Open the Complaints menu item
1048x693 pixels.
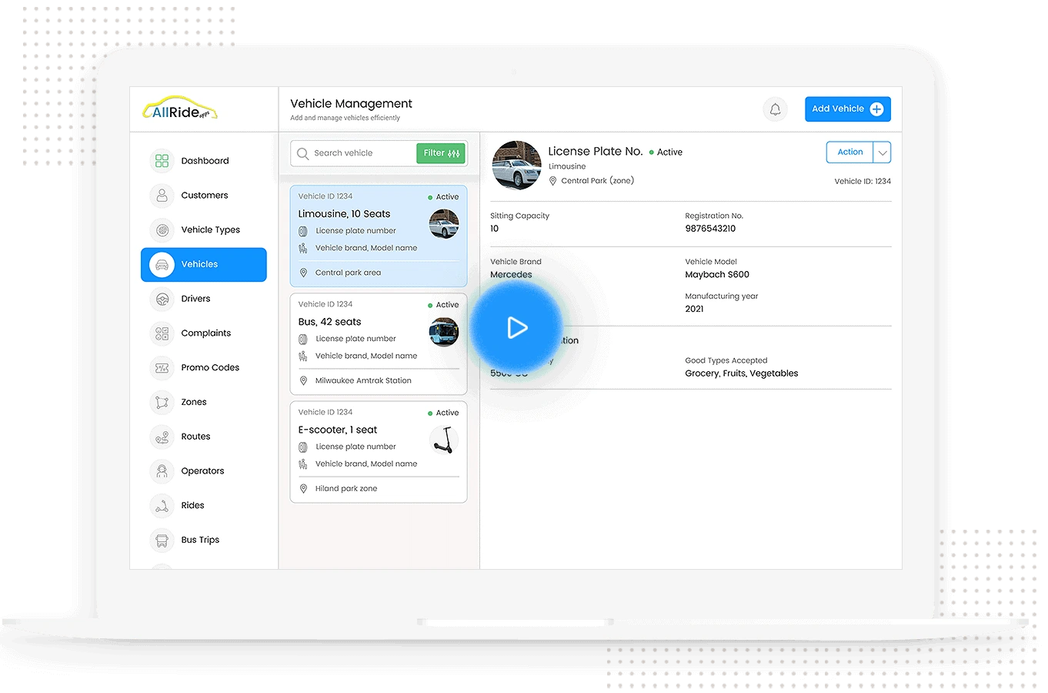(204, 333)
